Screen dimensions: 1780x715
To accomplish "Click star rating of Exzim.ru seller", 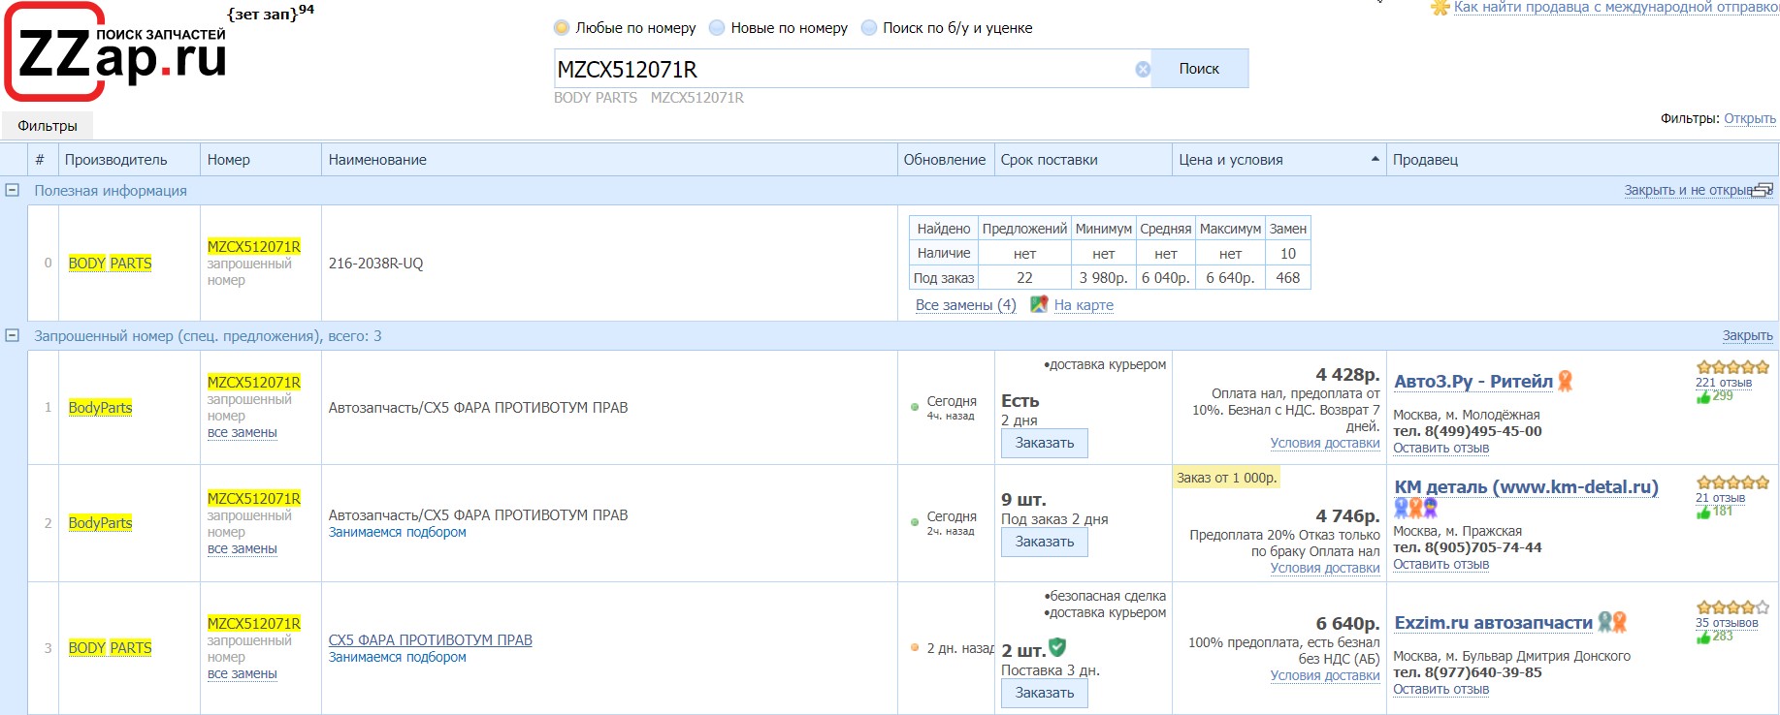I will (x=1732, y=607).
